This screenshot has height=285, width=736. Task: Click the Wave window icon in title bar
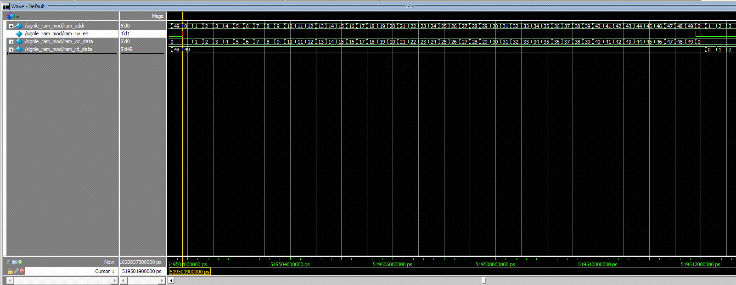click(x=6, y=6)
